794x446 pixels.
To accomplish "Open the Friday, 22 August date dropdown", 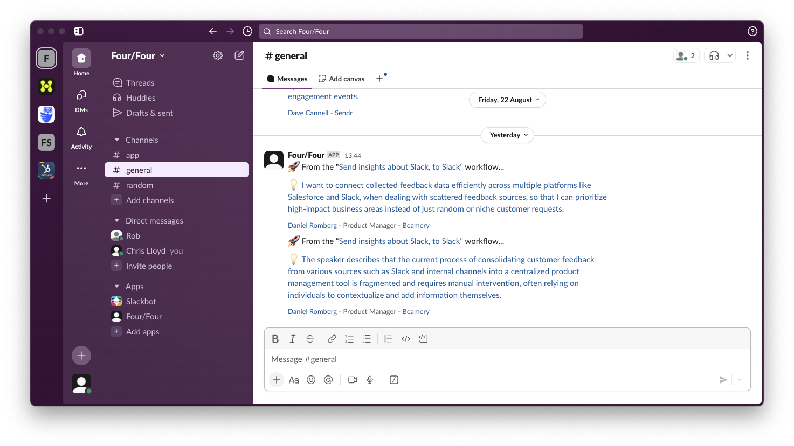I will [x=508, y=100].
